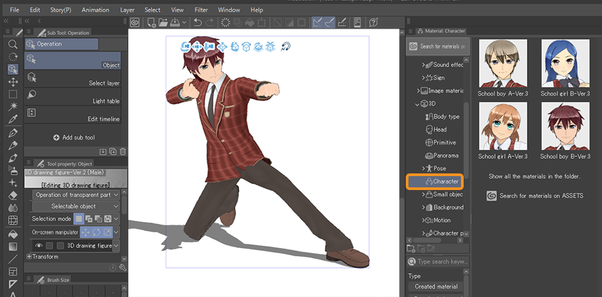Select the Frame border tool
This screenshot has height=297, width=602.
pos(13,271)
